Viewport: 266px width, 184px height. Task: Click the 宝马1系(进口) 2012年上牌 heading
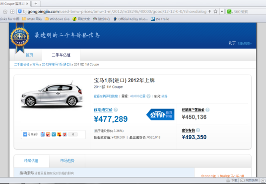pyautogui.click(x=125, y=80)
